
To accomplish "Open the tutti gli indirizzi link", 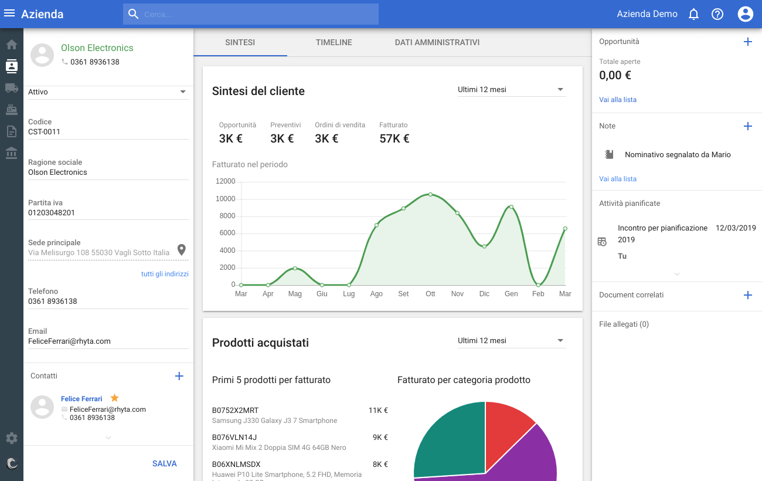I will 165,274.
